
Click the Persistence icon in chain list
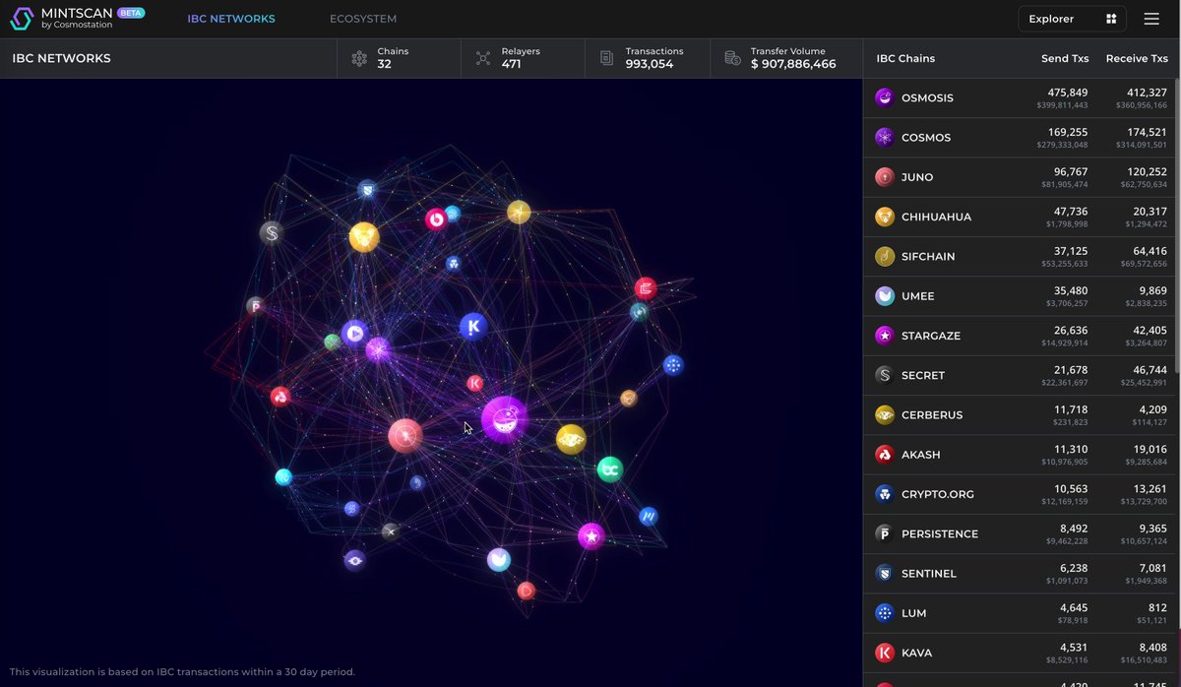(x=884, y=533)
